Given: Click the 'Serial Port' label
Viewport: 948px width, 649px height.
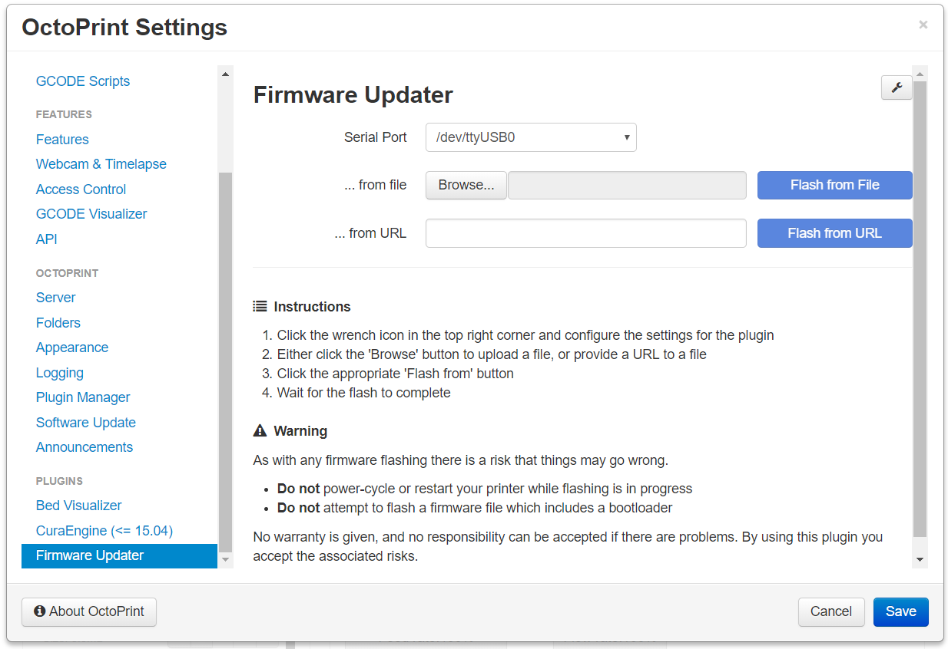Looking at the screenshot, I should click(x=376, y=137).
